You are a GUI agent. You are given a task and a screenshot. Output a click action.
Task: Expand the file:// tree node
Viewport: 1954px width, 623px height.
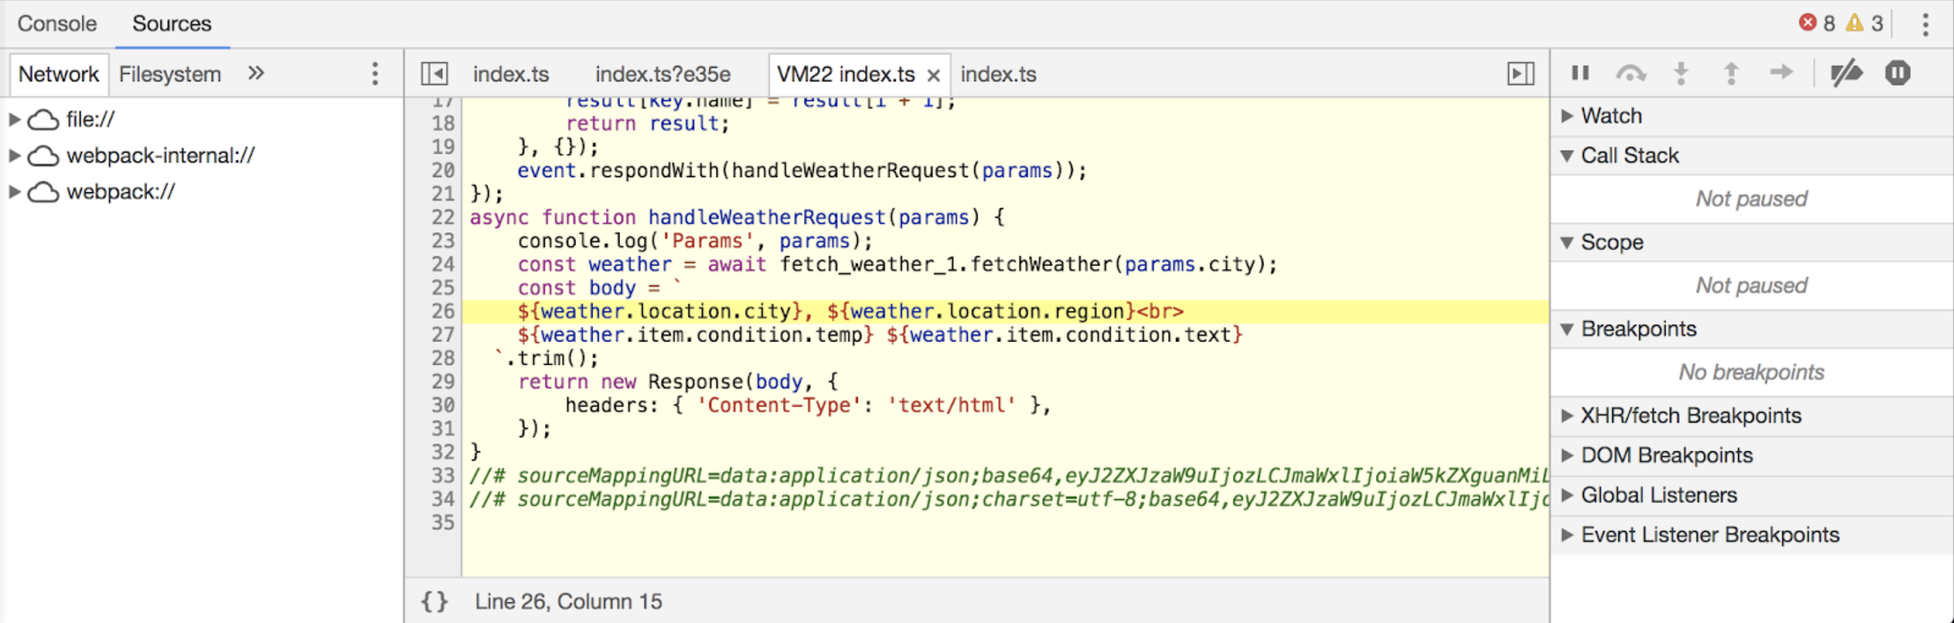pyautogui.click(x=14, y=119)
